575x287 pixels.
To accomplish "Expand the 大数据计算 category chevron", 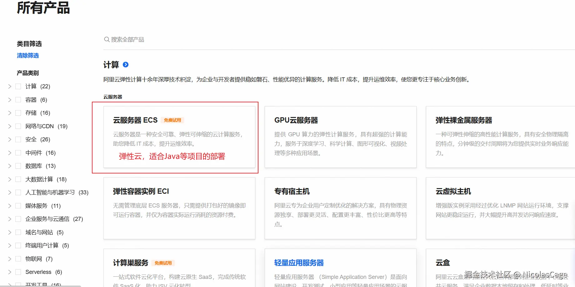I will pyautogui.click(x=10, y=179).
